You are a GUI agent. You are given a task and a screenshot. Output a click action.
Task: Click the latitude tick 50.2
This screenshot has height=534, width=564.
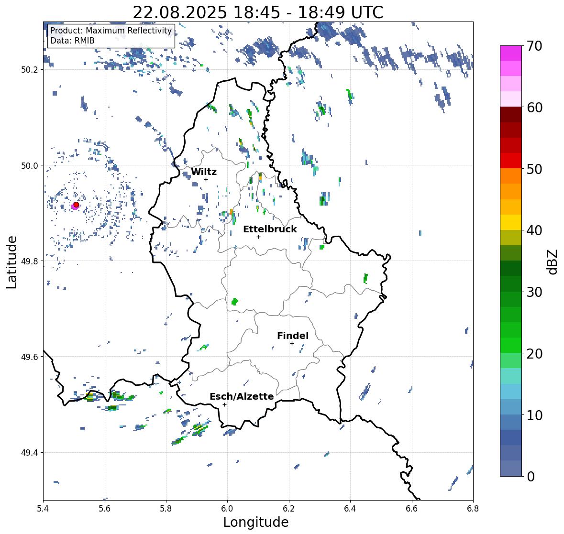tap(30, 70)
